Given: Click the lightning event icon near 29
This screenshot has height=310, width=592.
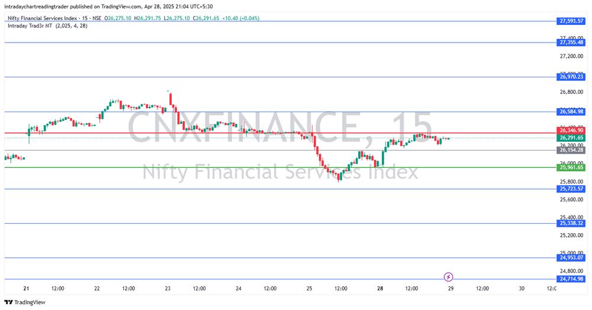Looking at the screenshot, I should pos(448,278).
